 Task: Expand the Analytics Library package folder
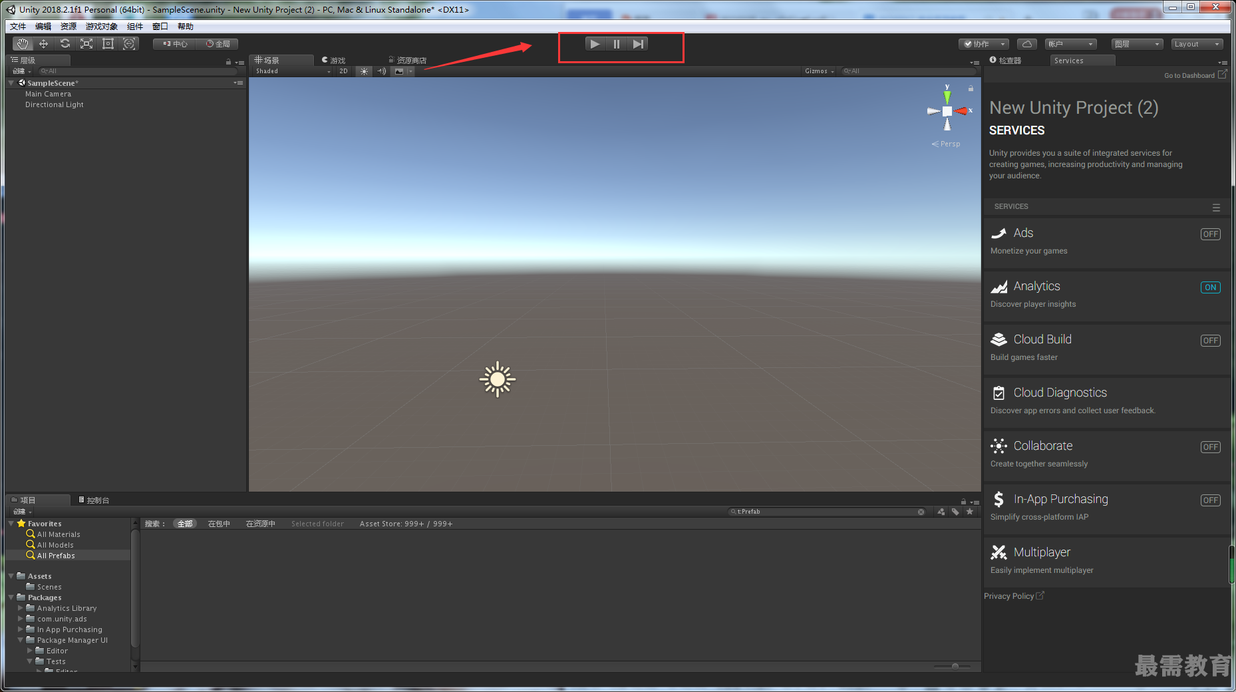coord(21,608)
